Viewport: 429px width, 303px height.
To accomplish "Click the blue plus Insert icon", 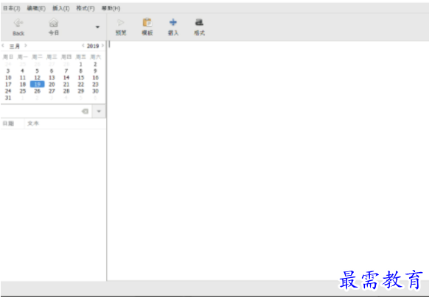I will (x=173, y=22).
